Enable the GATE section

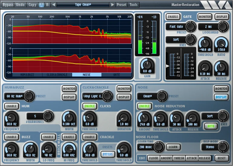pyautogui.click(x=173, y=17)
